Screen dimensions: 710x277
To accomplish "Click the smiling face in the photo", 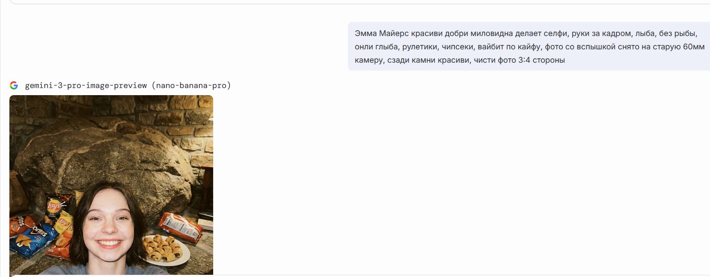I will coord(109,227).
